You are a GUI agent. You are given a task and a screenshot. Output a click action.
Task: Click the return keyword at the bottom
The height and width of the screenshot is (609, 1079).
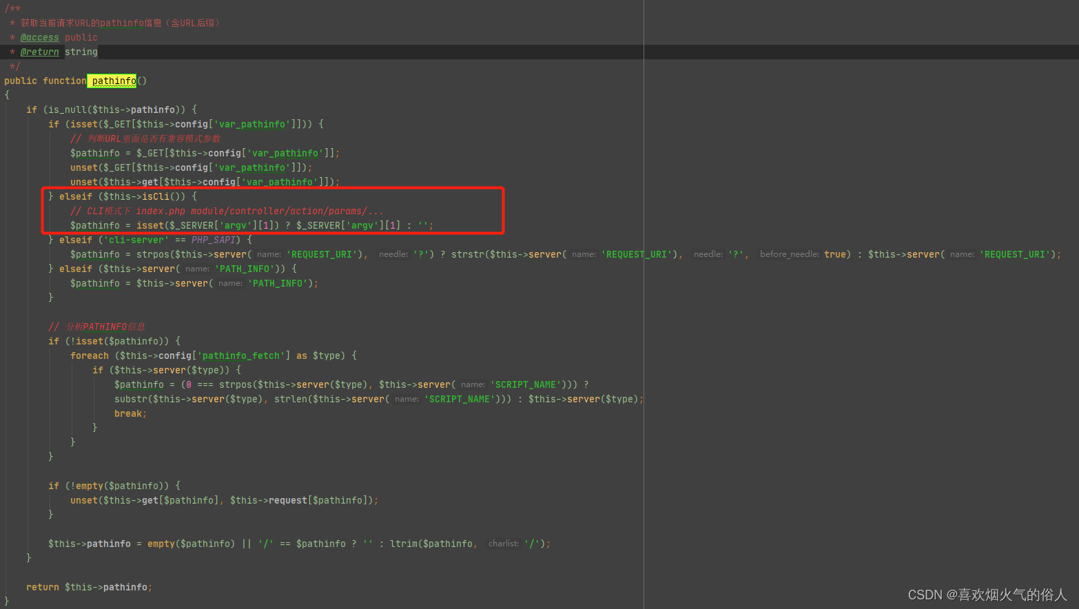click(x=43, y=587)
